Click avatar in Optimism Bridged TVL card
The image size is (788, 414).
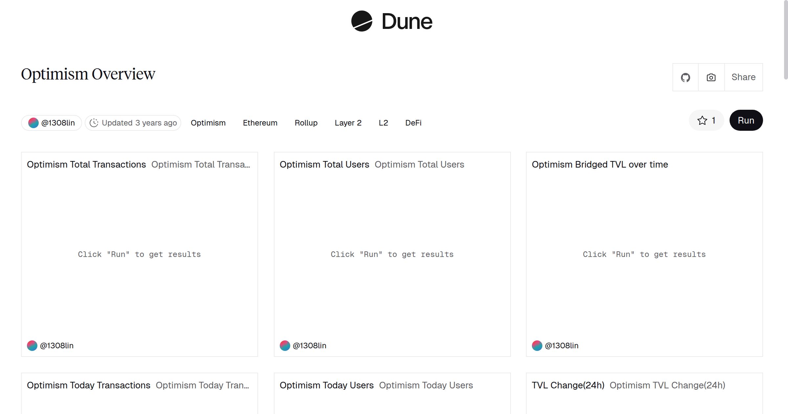[537, 345]
